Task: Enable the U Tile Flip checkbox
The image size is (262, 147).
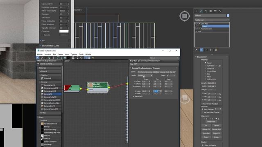Action: pos(217,94)
